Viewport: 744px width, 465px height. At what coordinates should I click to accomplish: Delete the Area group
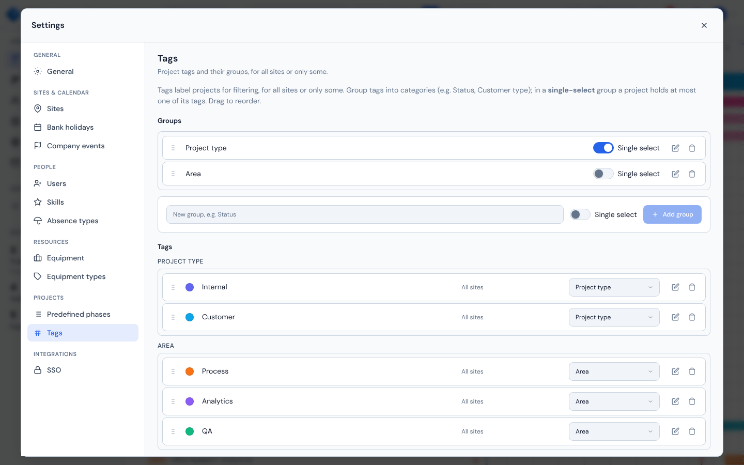coord(692,174)
